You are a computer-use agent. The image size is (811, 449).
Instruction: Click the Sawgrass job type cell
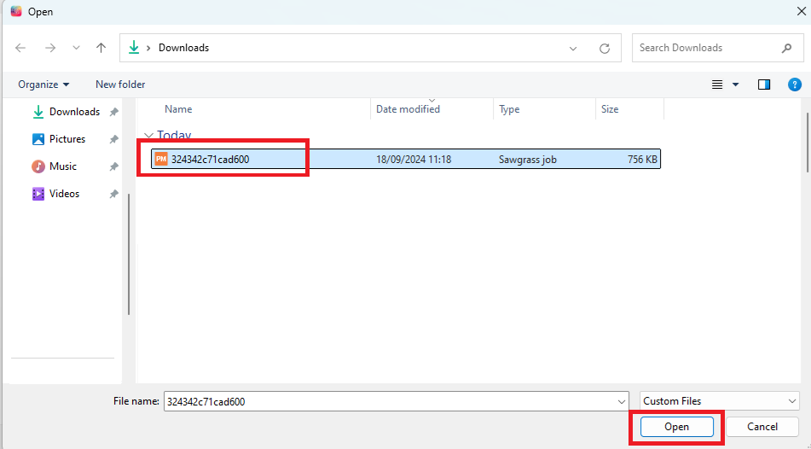(528, 160)
